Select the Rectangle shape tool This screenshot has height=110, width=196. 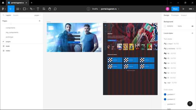click(24, 9)
